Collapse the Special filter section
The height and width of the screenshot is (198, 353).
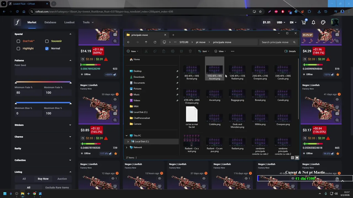point(70,34)
